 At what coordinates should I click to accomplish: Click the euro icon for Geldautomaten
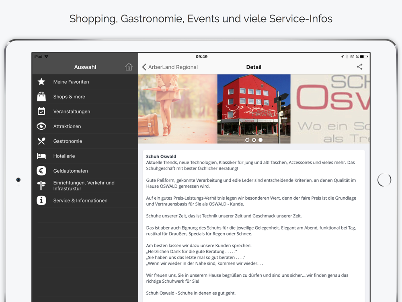point(41,171)
